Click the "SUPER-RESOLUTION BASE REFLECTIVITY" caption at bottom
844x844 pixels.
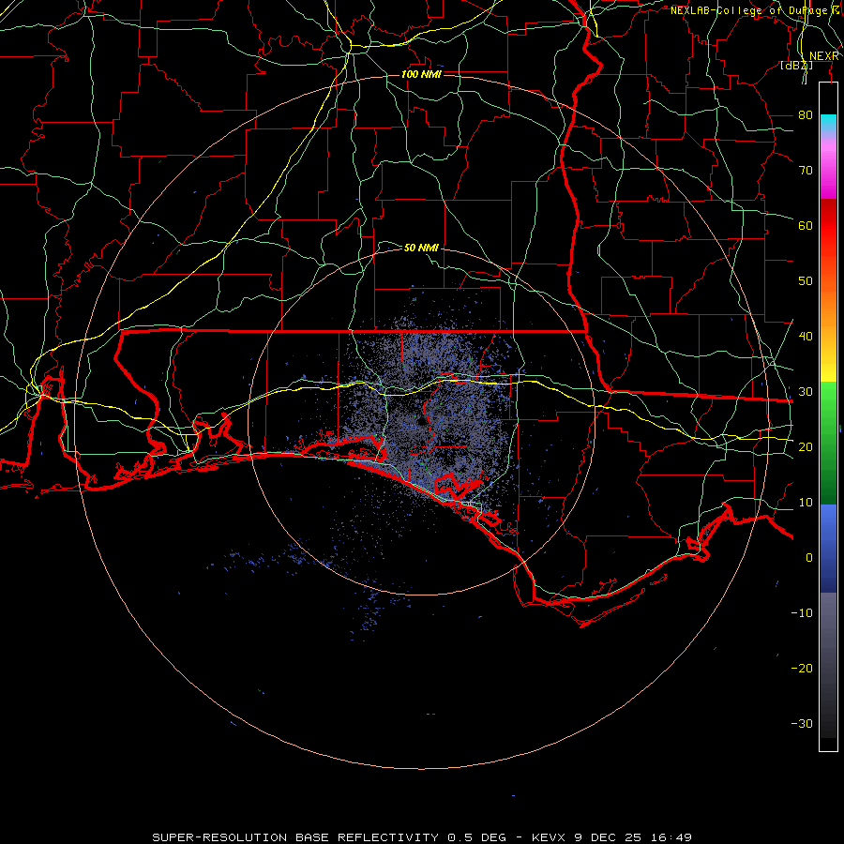click(295, 837)
